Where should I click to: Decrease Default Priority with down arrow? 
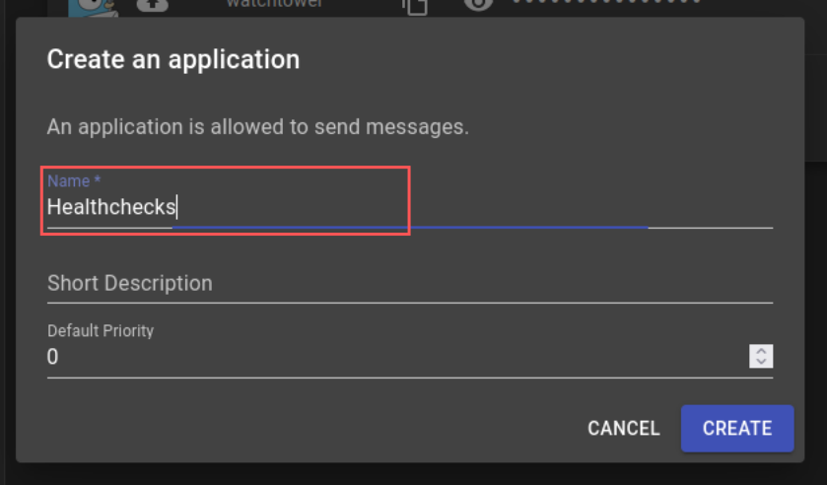point(761,362)
